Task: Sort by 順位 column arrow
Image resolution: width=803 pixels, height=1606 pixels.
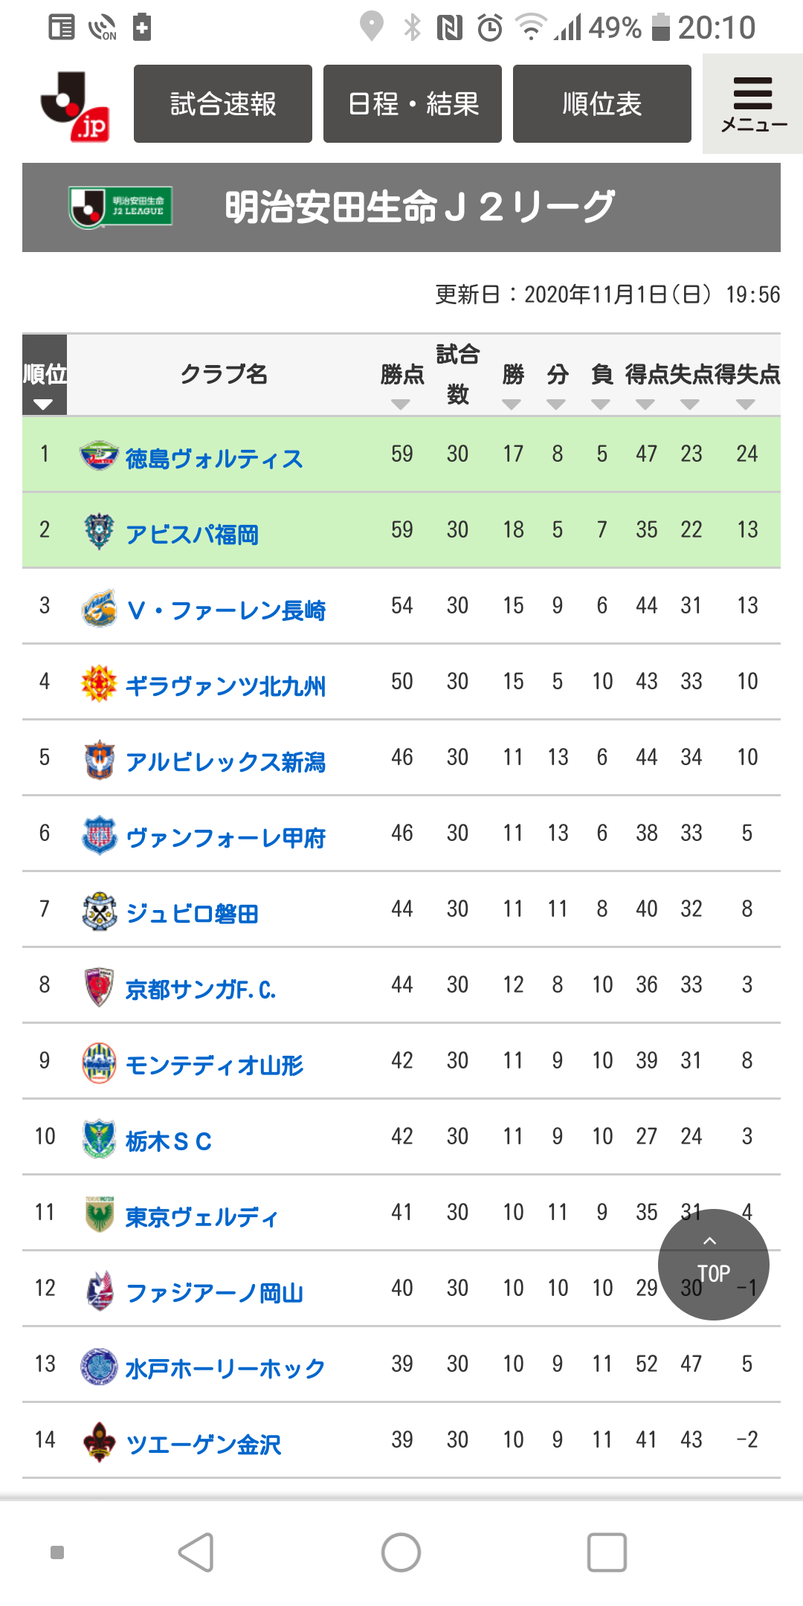Action: 43,404
